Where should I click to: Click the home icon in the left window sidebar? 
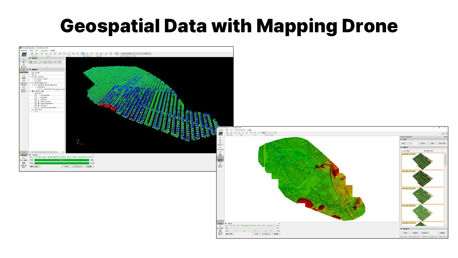[x=24, y=59]
